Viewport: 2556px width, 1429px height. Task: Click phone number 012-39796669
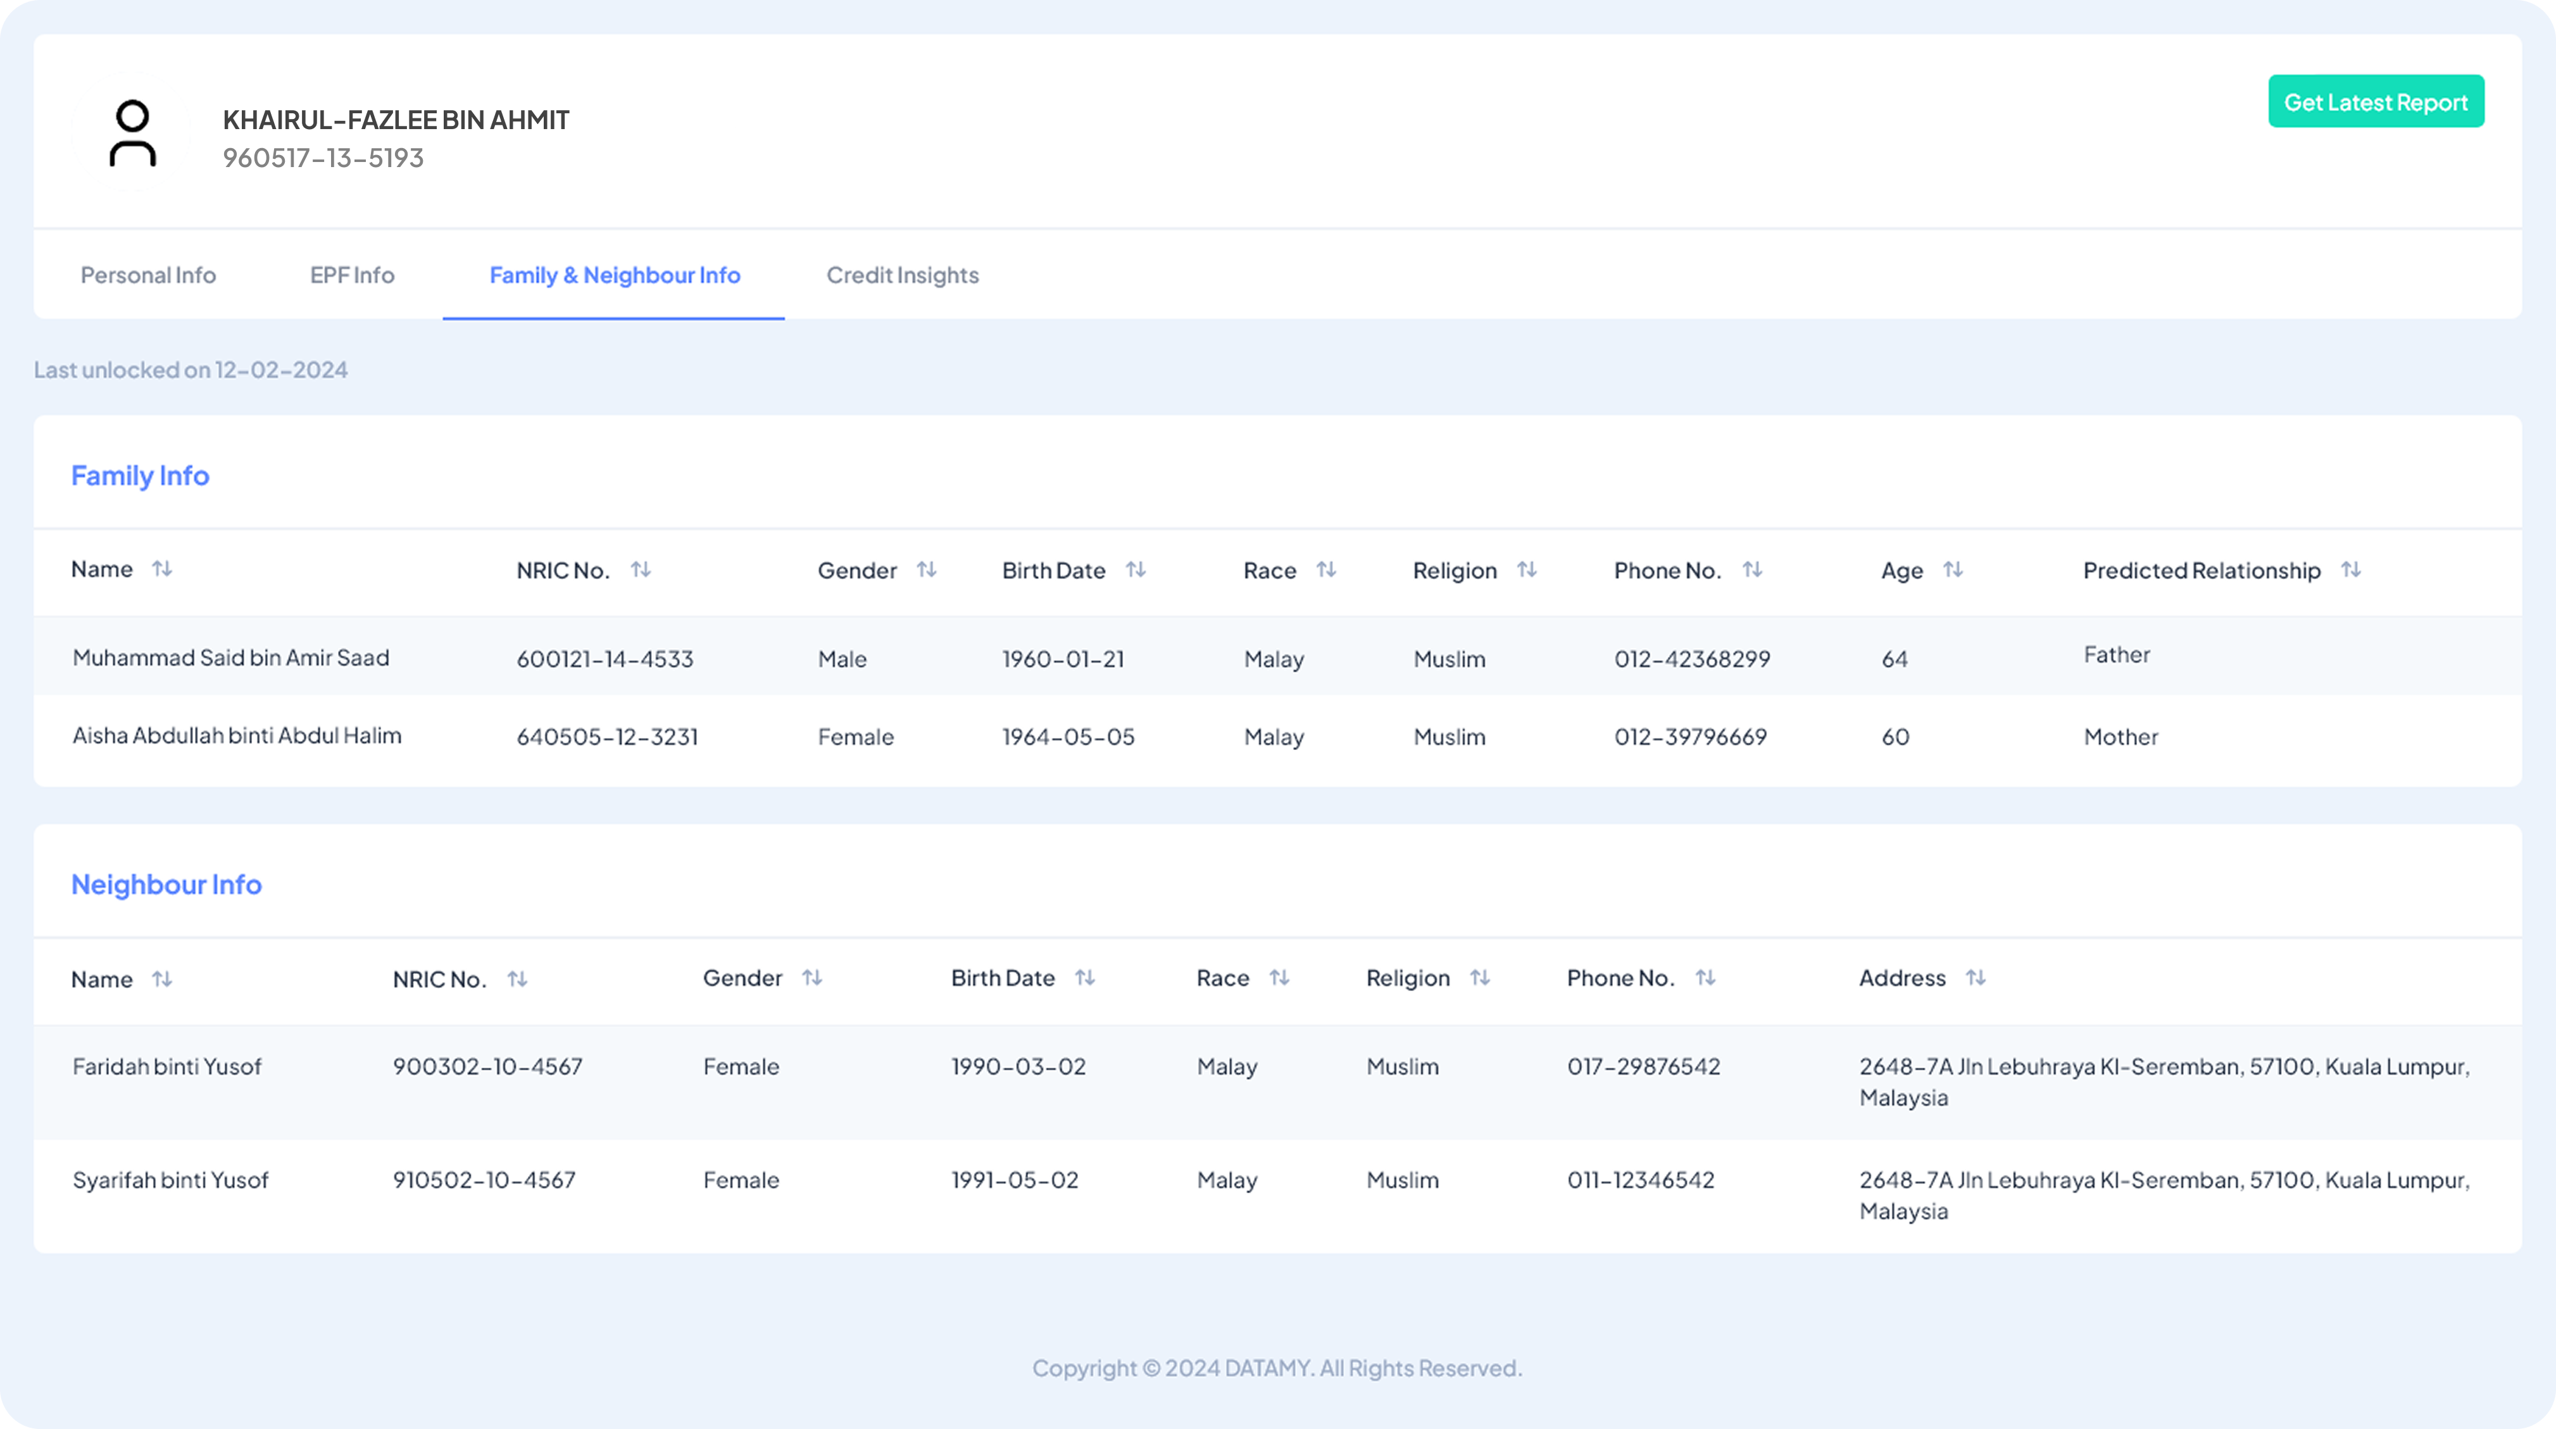pos(1690,737)
